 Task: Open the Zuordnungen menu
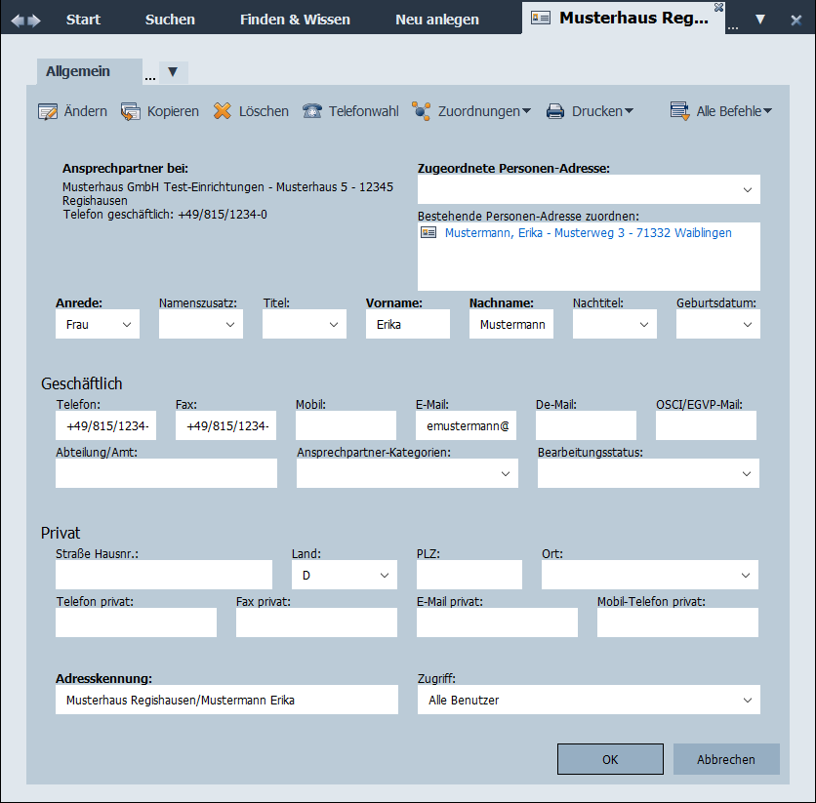(471, 111)
